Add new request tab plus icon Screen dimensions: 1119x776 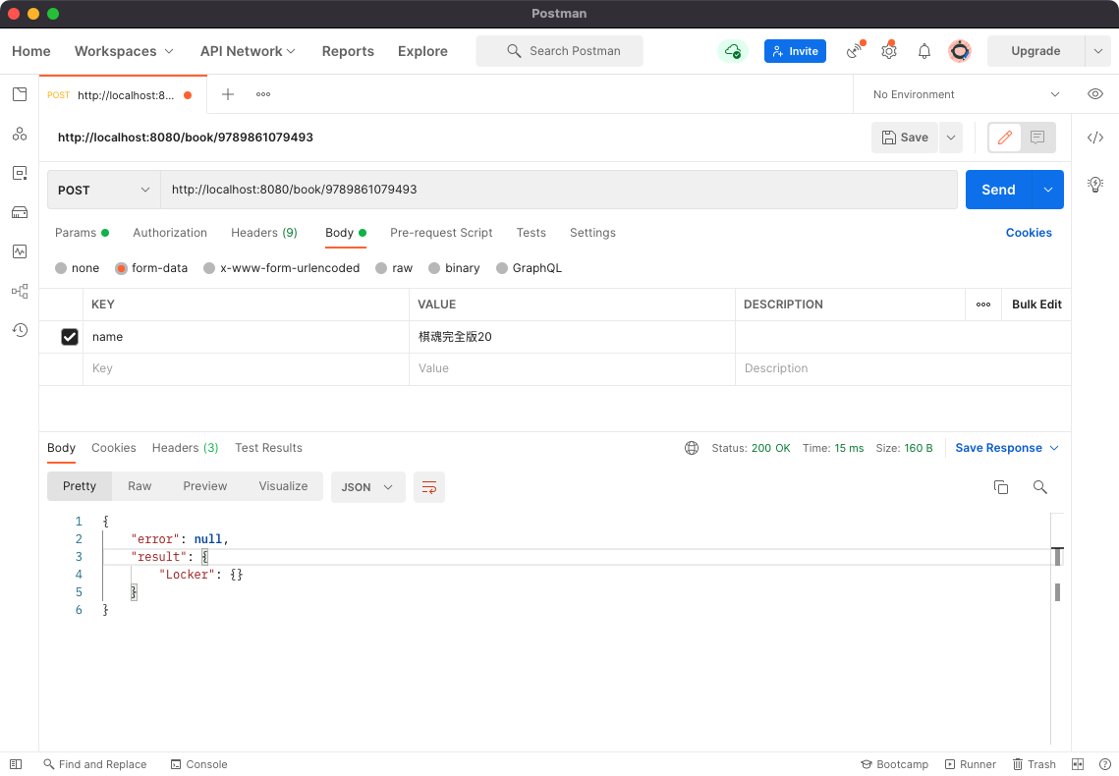click(x=228, y=94)
